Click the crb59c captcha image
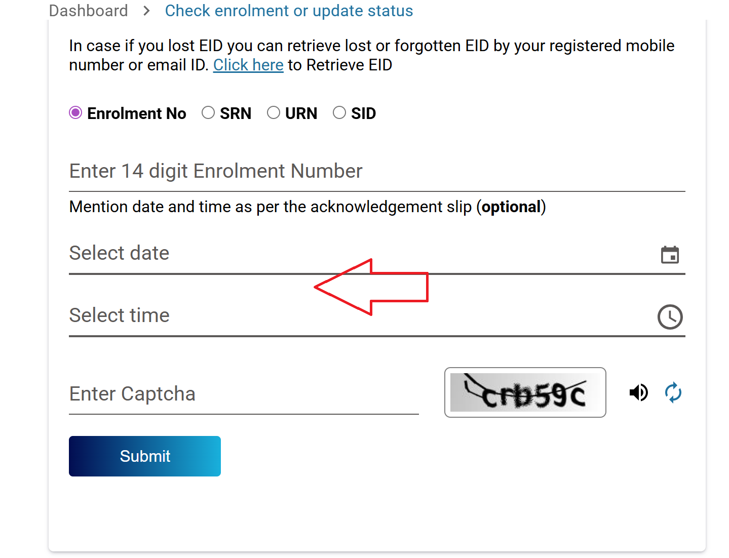The width and height of the screenshot is (729, 558). pyautogui.click(x=524, y=392)
